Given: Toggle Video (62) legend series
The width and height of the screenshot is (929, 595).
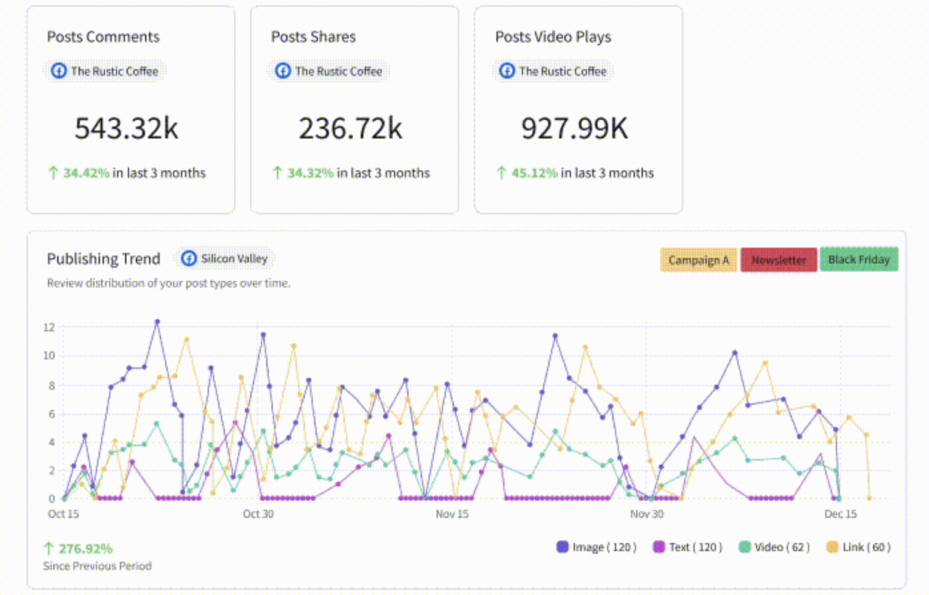Looking at the screenshot, I should (774, 547).
